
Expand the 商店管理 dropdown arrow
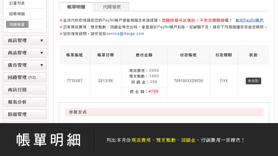pyautogui.click(x=42, y=41)
